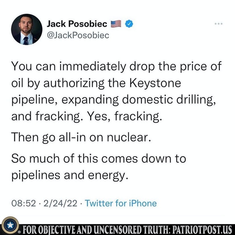Viewport: 235px width, 235px height.
Task: Click the 08:52 timestamp
Action: click(23, 203)
